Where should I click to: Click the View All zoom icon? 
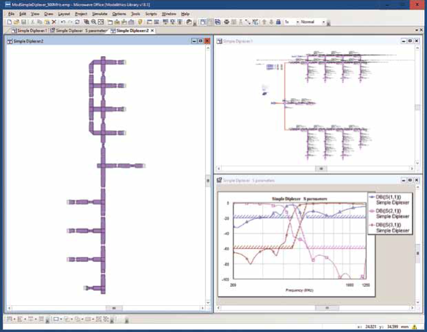[x=101, y=22]
